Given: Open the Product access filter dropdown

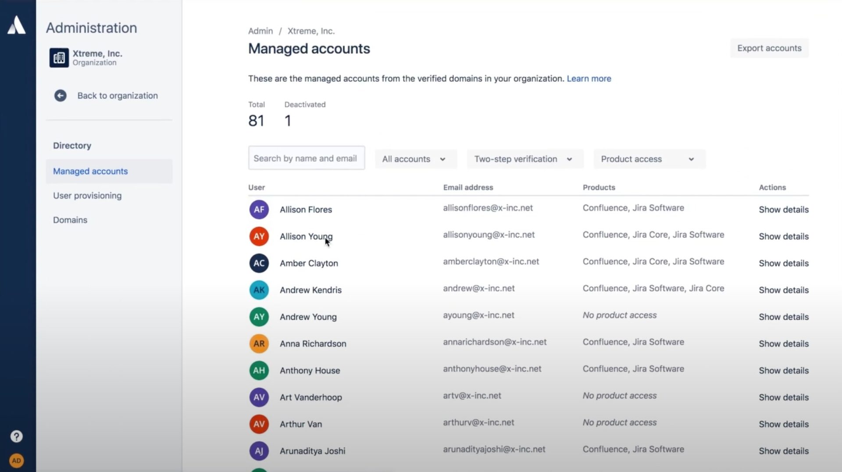Looking at the screenshot, I should (649, 159).
